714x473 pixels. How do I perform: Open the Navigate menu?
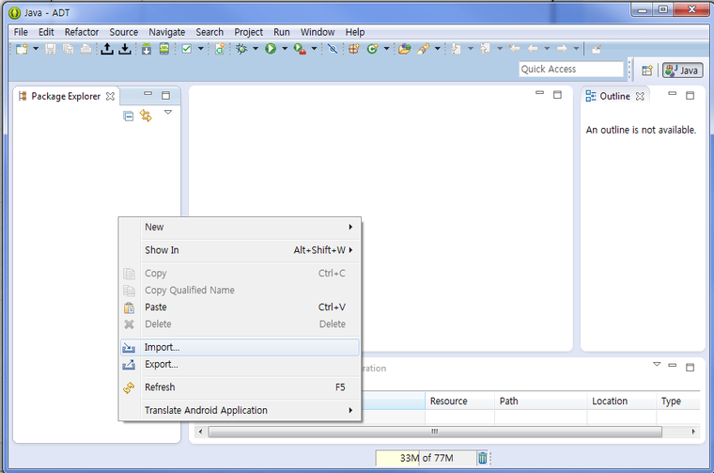pos(166,32)
